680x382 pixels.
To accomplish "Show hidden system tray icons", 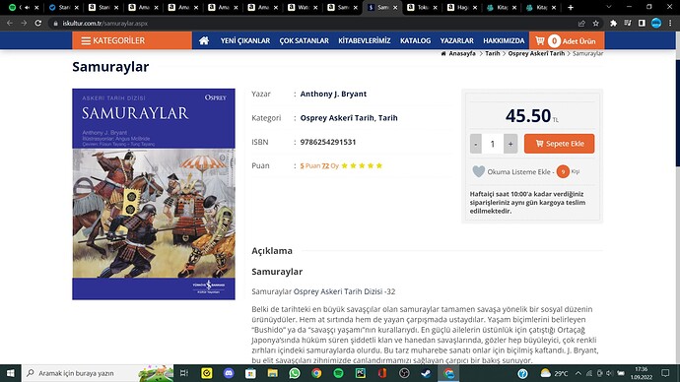I will click(578, 373).
